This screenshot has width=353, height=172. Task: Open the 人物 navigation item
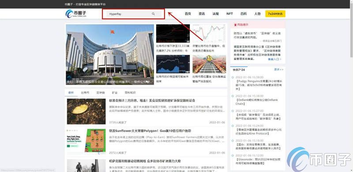click(x=258, y=14)
